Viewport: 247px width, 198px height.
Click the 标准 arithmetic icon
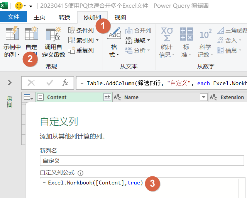[186, 34]
